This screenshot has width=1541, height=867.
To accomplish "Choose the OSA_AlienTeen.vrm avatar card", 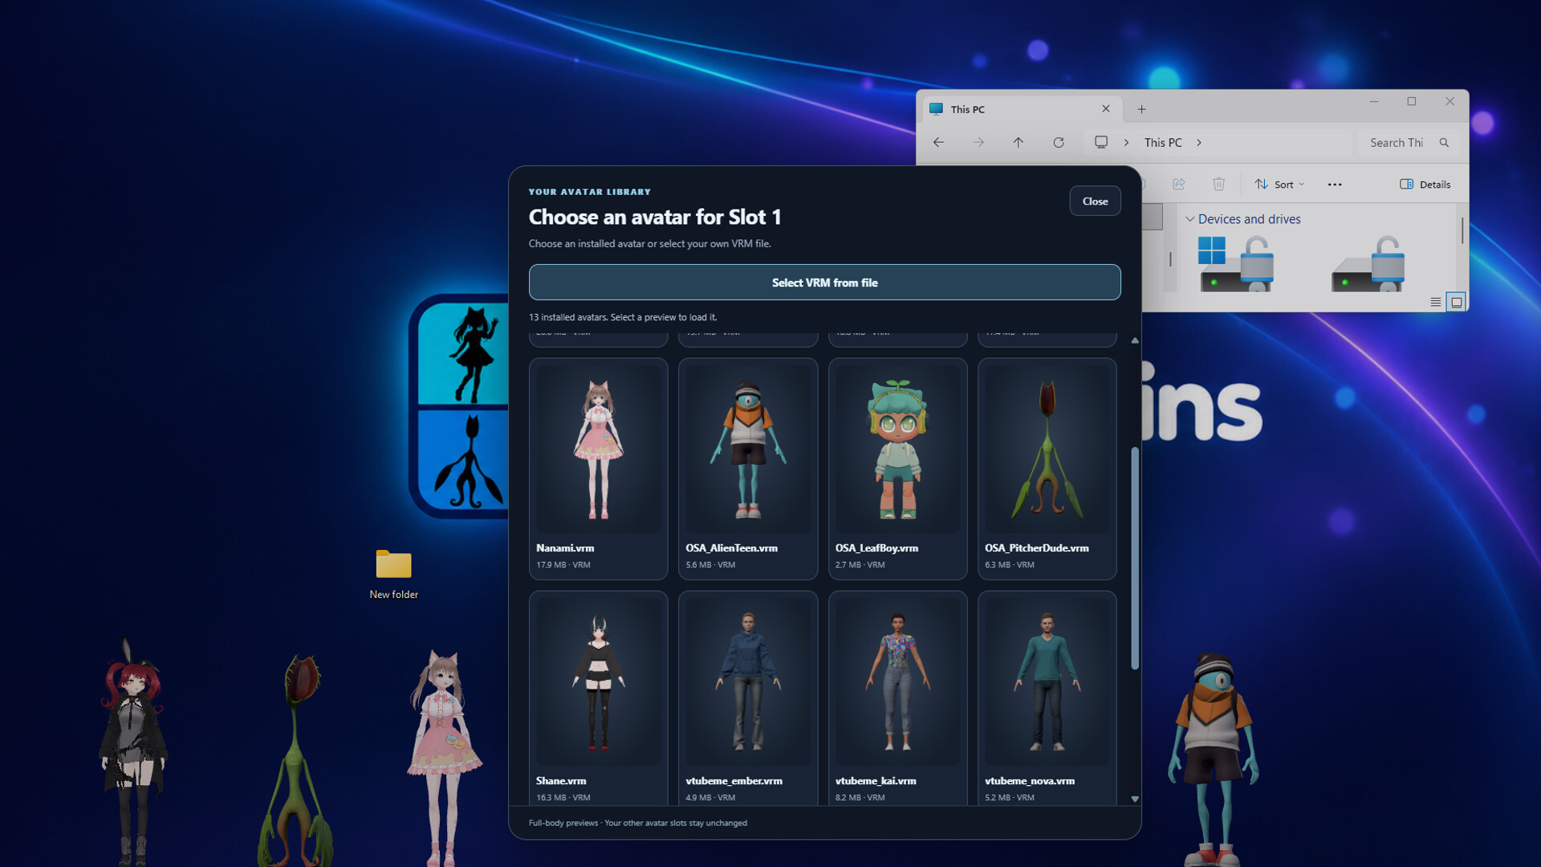I will tap(747, 469).
